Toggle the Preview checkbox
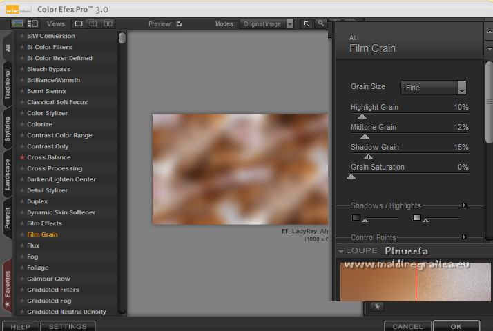Viewport: 493px width, 331px height. [180, 23]
